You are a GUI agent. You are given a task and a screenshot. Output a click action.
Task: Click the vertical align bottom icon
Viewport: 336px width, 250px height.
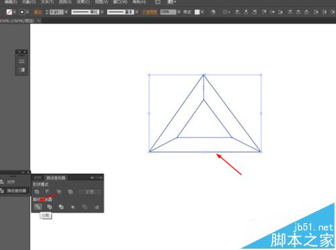[x=280, y=12]
